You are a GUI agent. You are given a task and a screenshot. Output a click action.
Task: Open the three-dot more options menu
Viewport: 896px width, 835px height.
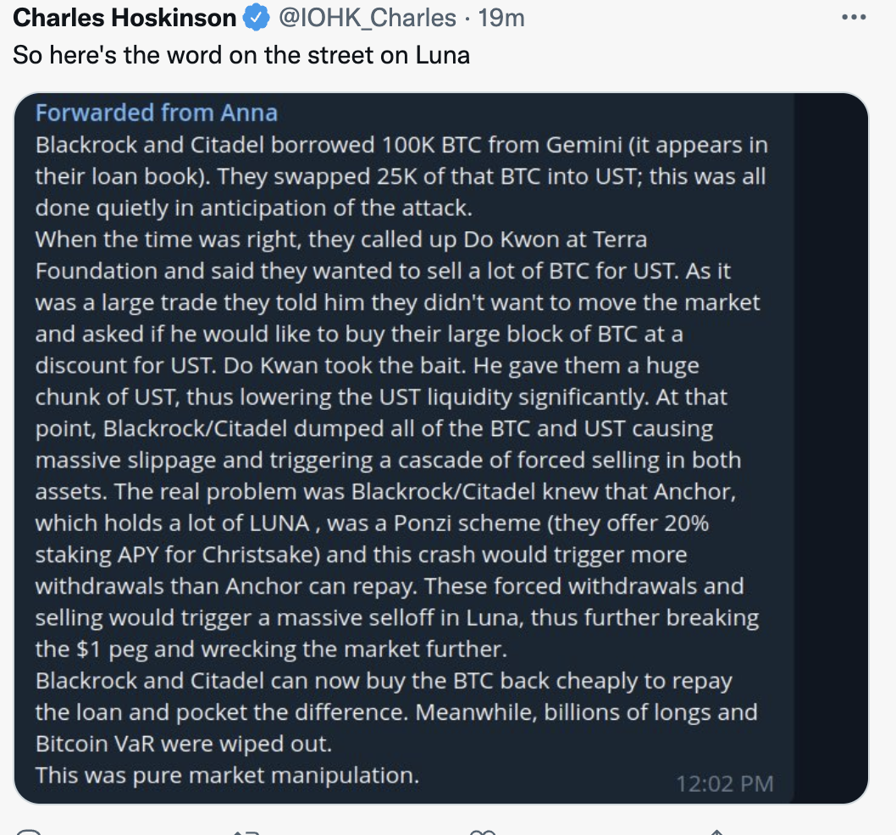tap(854, 17)
